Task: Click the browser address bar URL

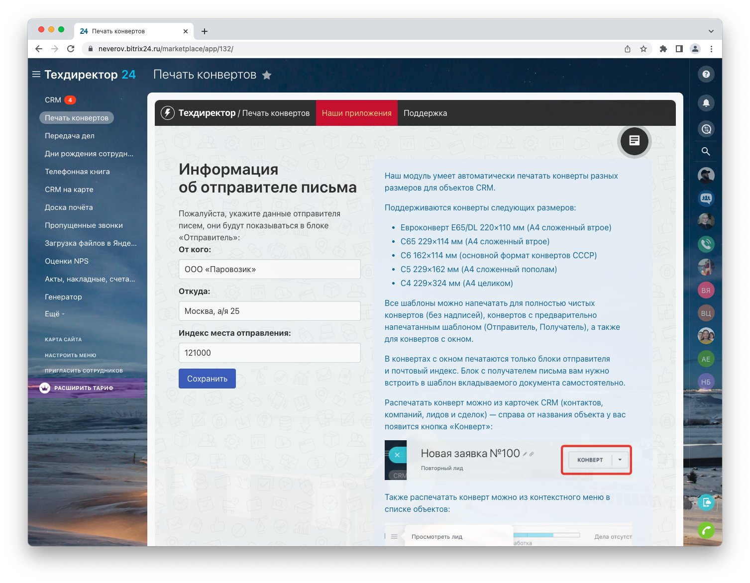Action: click(x=166, y=49)
